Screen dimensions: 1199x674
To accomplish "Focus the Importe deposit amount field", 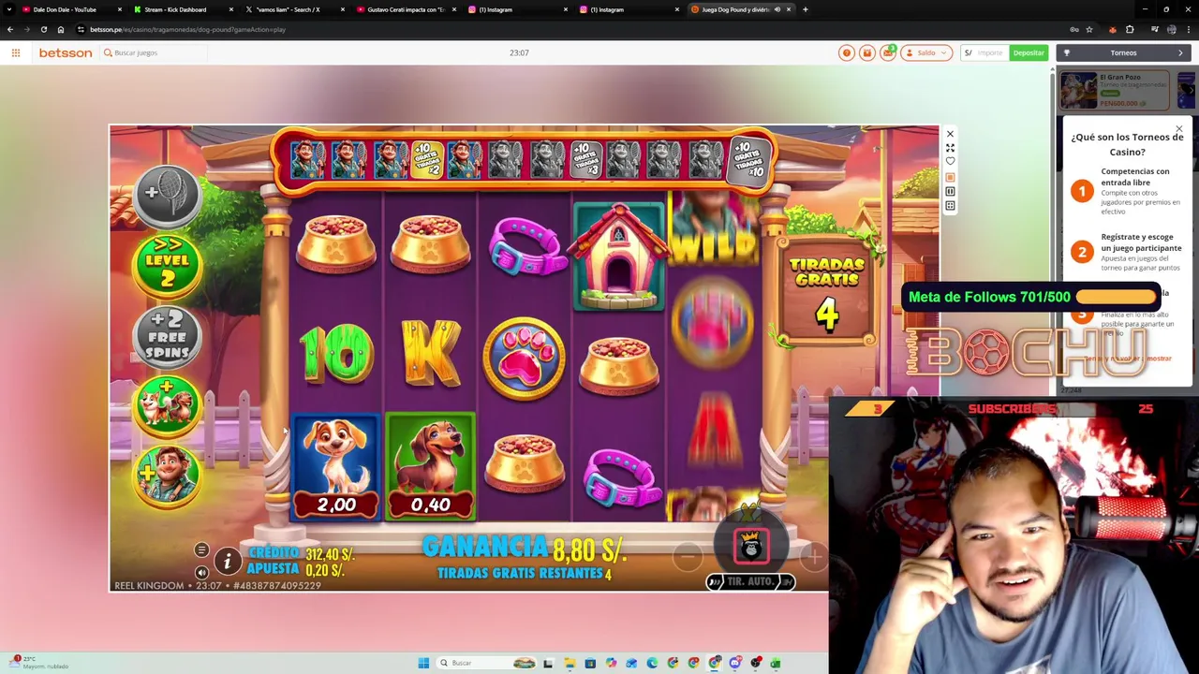I will point(990,52).
